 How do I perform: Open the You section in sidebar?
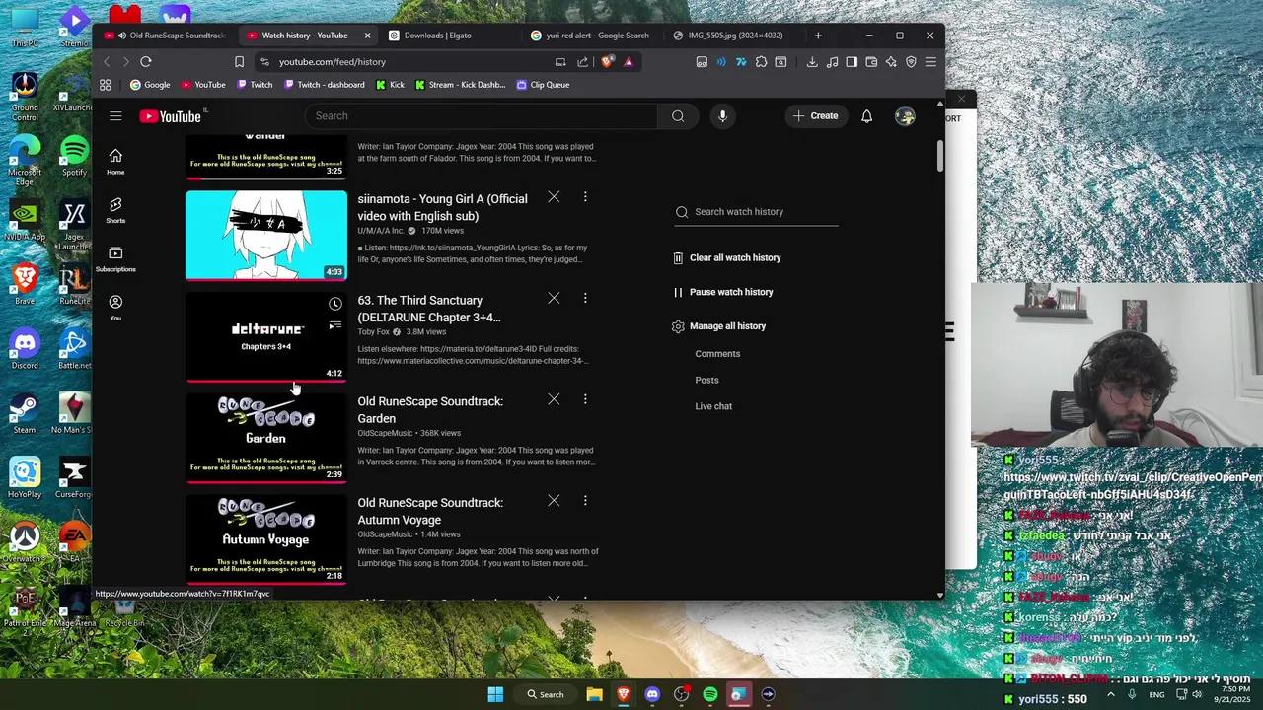click(x=115, y=308)
